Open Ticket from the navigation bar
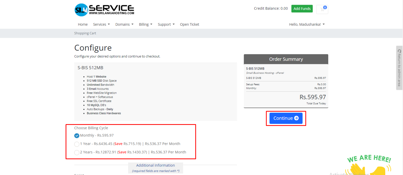The height and width of the screenshot is (175, 403). [189, 24]
